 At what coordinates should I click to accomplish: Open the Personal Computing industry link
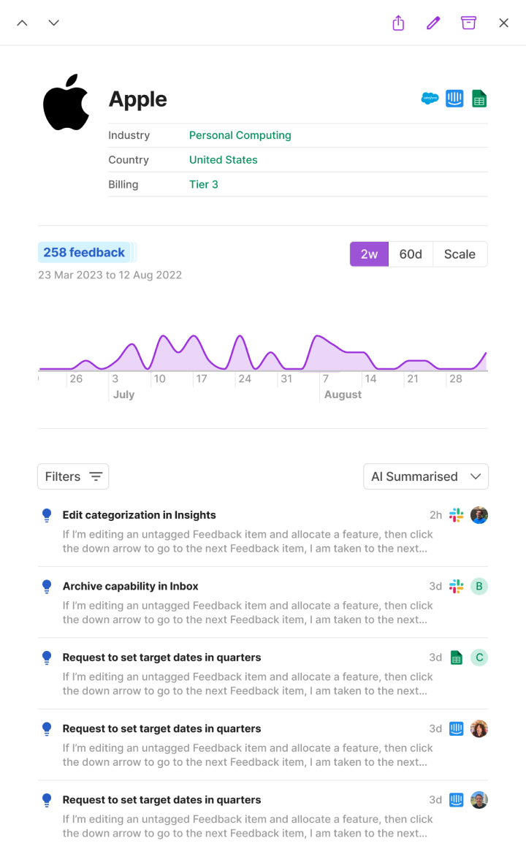click(240, 135)
